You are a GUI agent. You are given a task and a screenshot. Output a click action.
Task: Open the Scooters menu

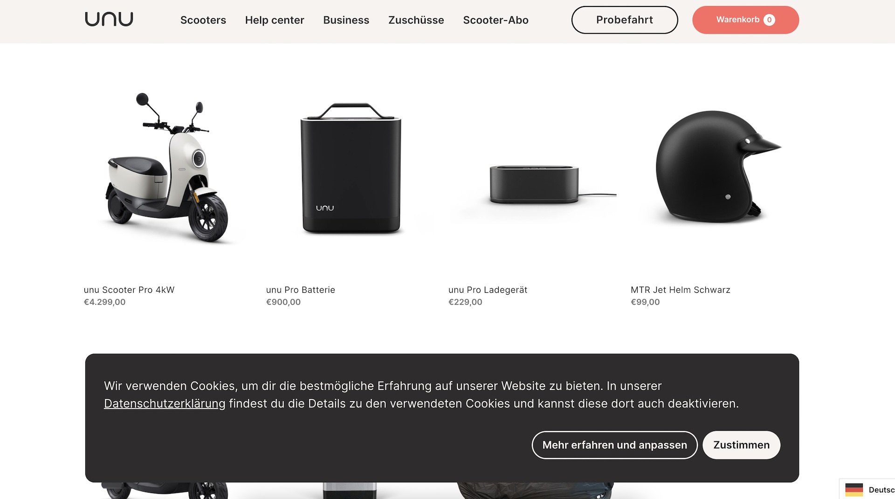(x=203, y=20)
